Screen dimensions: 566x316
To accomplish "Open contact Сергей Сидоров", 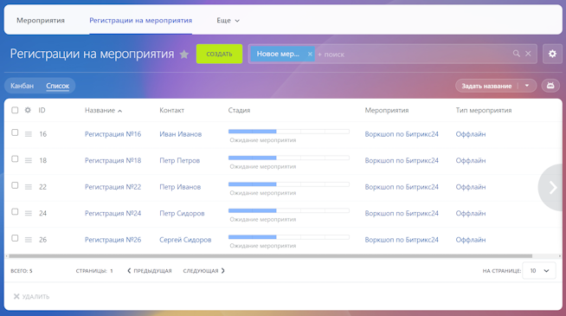I will (x=185, y=240).
